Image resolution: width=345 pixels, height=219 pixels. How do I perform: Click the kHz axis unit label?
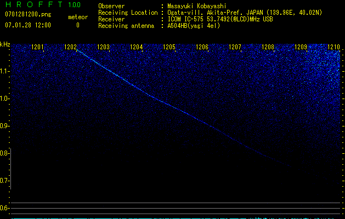(x=5, y=44)
